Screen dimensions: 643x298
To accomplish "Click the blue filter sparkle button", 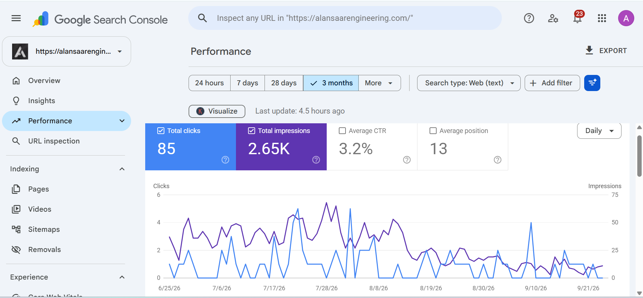I will [592, 83].
